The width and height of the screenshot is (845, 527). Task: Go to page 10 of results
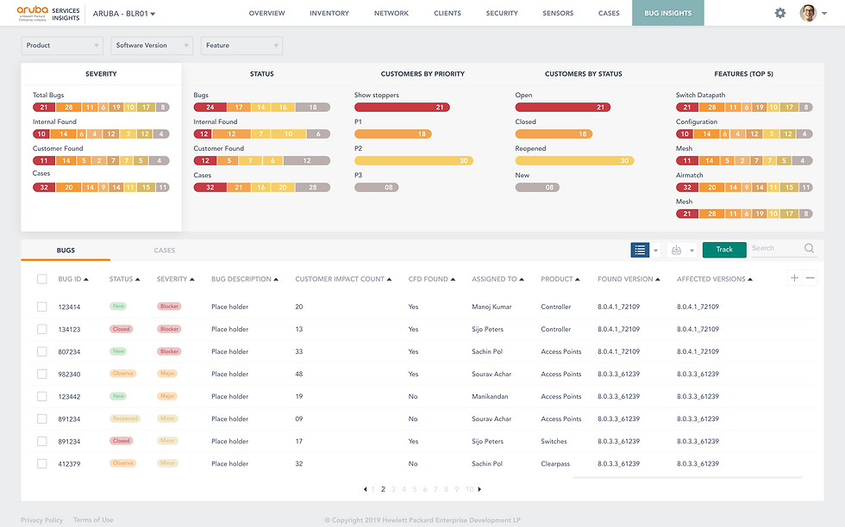point(469,489)
